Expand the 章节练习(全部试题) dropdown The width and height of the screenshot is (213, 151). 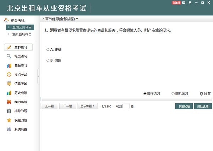[x=77, y=19]
